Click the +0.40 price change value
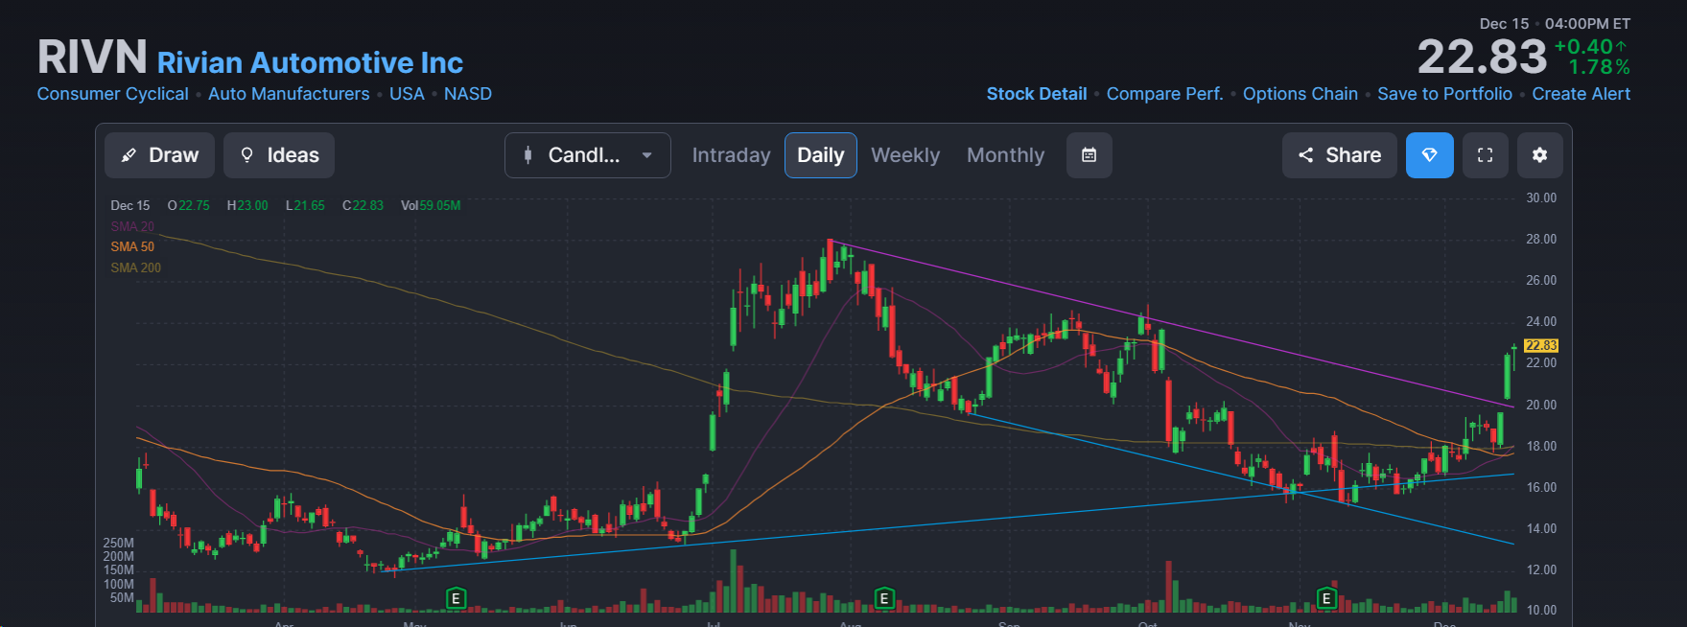This screenshot has width=1687, height=627. click(1590, 46)
